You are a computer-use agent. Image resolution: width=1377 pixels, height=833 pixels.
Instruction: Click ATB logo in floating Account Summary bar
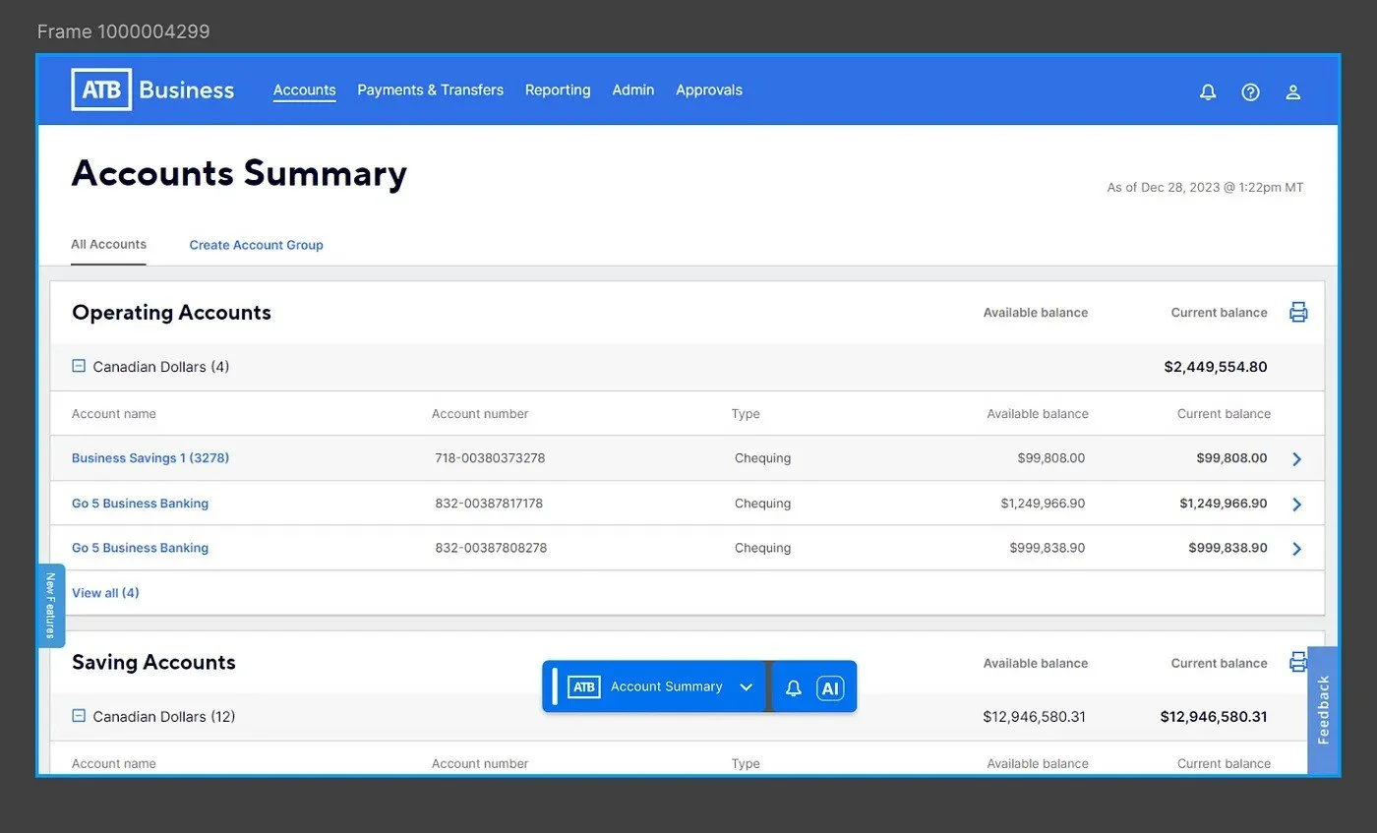(x=584, y=687)
